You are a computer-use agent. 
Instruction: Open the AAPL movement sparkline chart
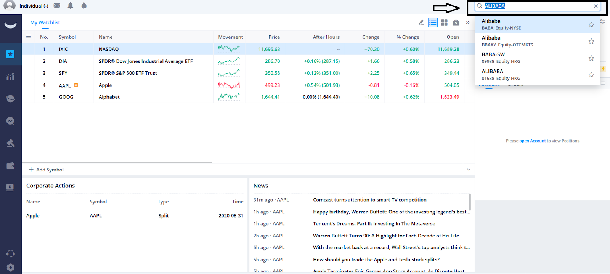(x=229, y=85)
